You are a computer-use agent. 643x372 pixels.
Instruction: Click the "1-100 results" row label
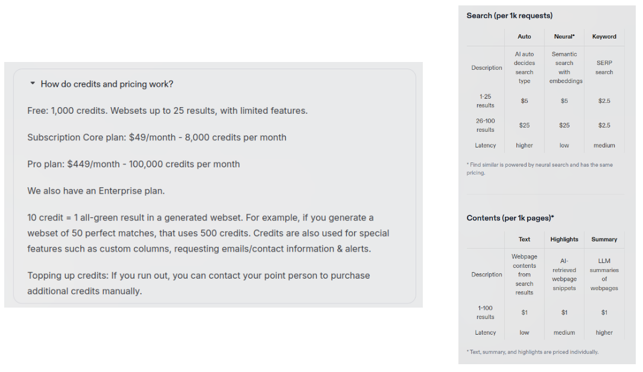pos(485,312)
